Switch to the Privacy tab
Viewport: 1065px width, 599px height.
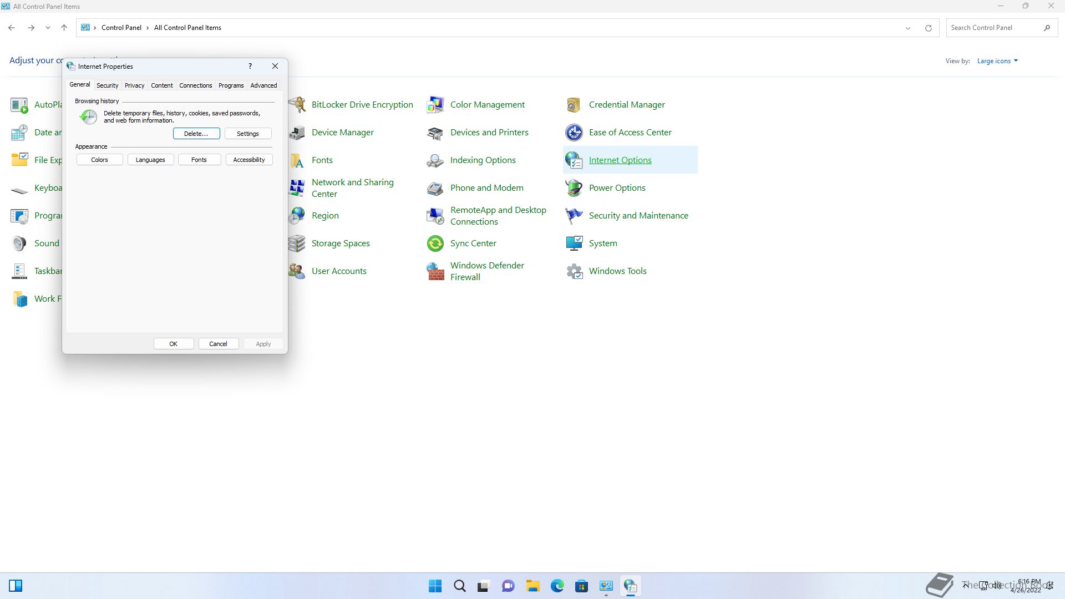coord(134,85)
